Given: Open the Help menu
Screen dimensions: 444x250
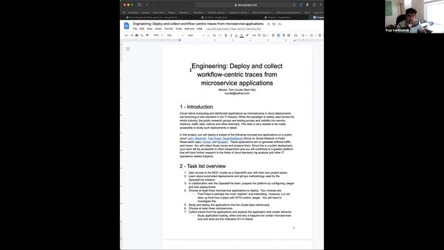Looking at the screenshot, I should pos(200,29).
